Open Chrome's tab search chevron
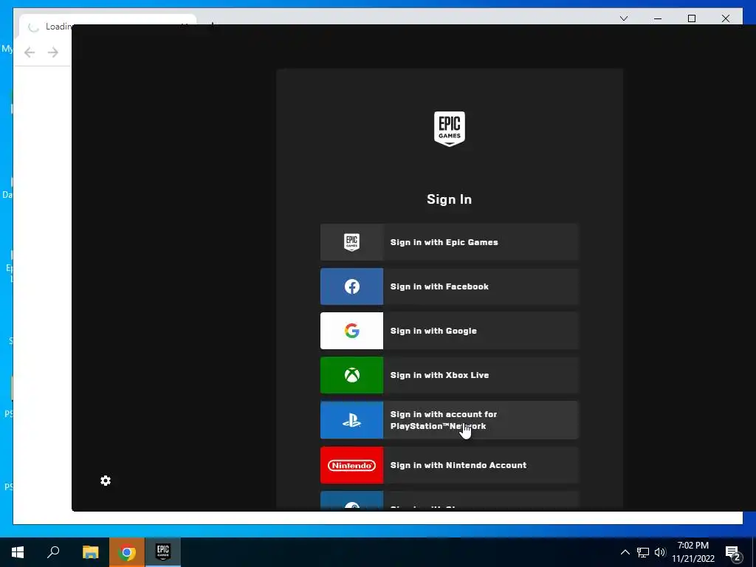 623,18
